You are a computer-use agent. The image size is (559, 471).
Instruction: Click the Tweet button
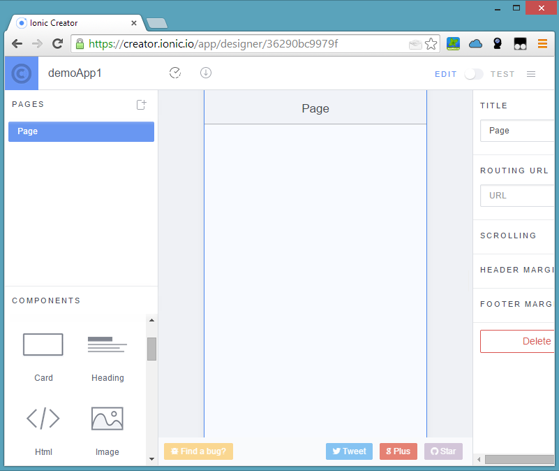[349, 451]
